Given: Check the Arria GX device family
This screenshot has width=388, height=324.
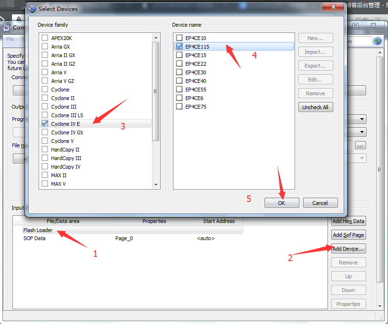Looking at the screenshot, I should click(x=45, y=47).
